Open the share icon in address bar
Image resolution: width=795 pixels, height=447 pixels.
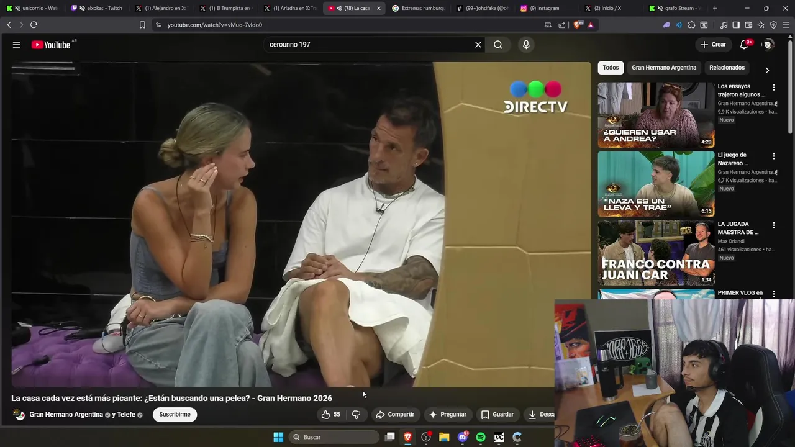click(x=562, y=25)
